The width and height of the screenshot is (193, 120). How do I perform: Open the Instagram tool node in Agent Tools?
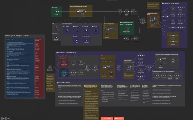pos(77,31)
